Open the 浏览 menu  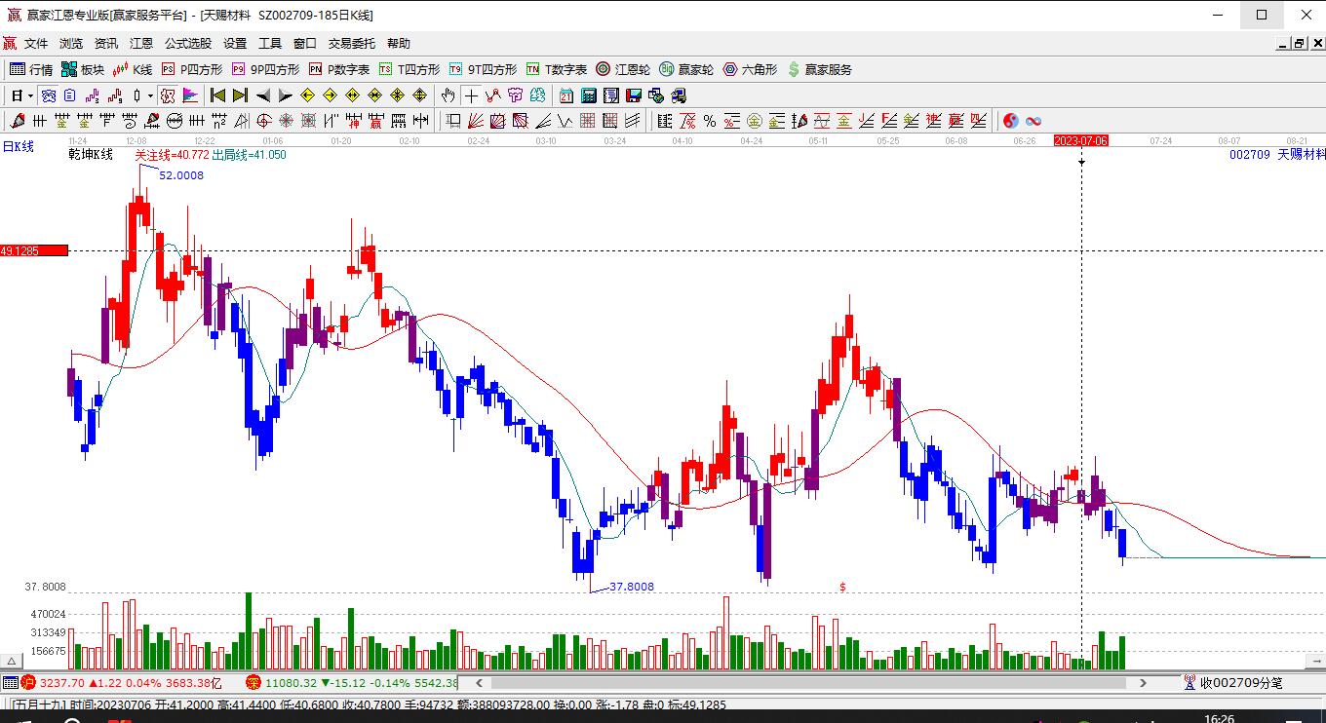point(71,43)
